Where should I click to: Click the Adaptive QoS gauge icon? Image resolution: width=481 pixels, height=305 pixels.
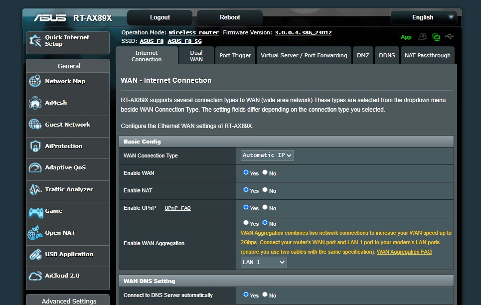35,167
